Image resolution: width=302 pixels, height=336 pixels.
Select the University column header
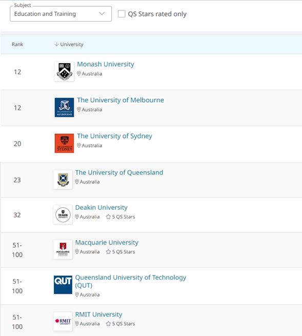click(72, 44)
